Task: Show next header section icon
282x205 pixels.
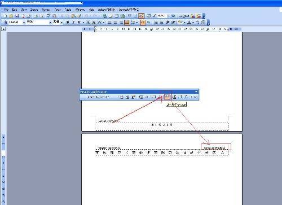Action: [x=186, y=97]
